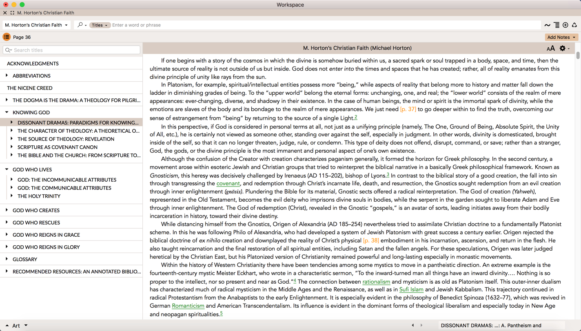
Task: Close the M. Horton's Christian Faith tab
Action: click(5, 13)
